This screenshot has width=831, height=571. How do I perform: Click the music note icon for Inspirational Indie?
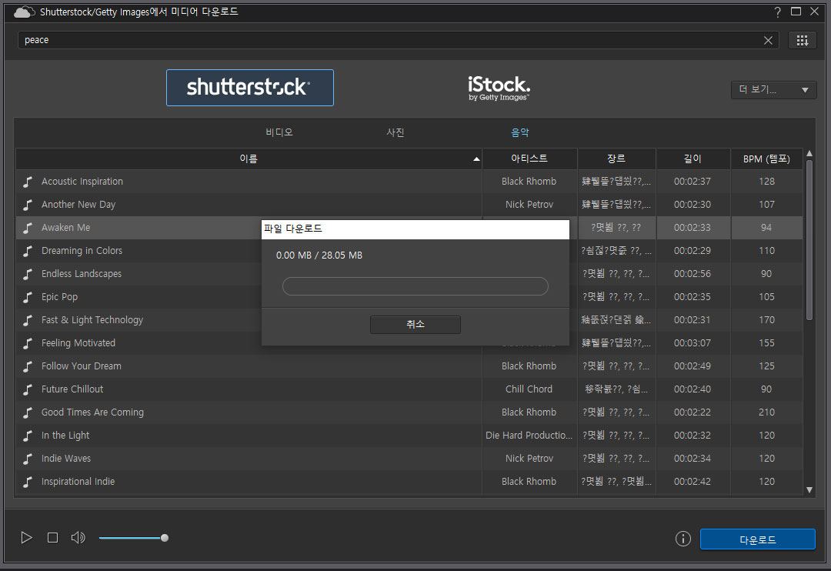click(x=28, y=482)
